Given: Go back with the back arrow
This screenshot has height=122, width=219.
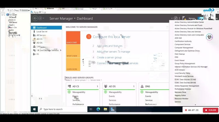Looking at the screenshot, I should pos(35,18).
